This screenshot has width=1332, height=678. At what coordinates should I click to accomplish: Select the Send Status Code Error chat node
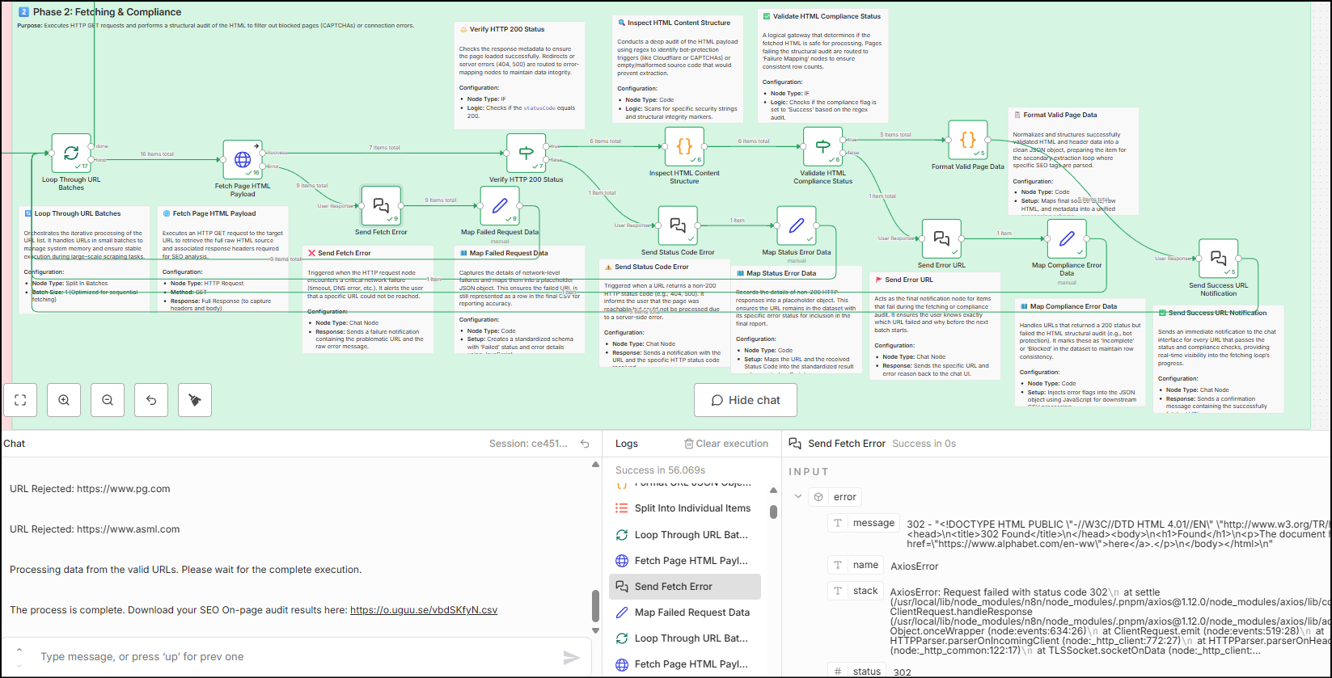coord(678,226)
